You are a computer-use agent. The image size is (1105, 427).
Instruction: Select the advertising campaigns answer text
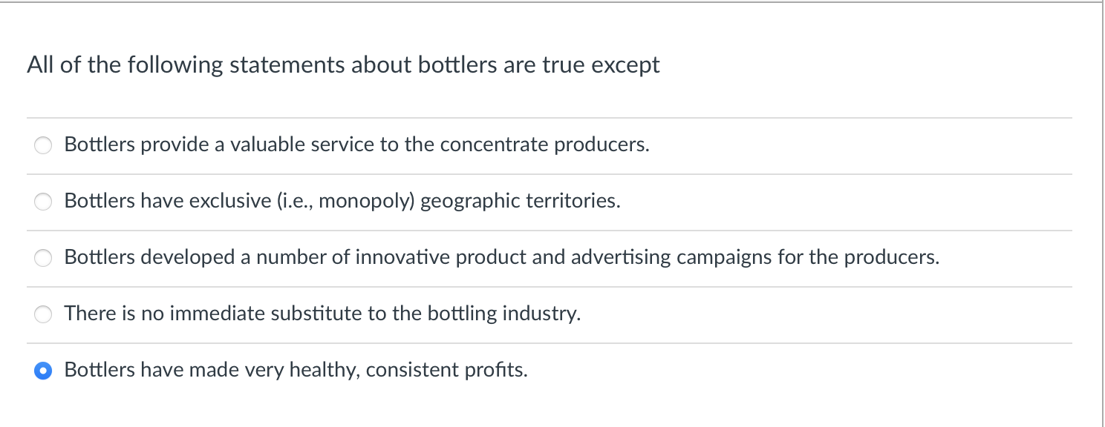tap(502, 257)
